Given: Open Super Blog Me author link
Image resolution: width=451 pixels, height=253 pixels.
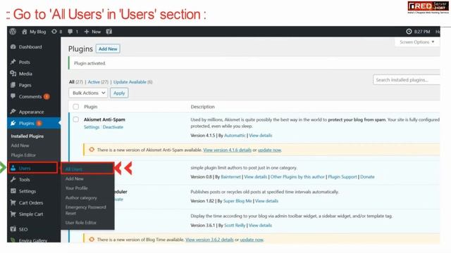Looking at the screenshot, I should 237,201.
